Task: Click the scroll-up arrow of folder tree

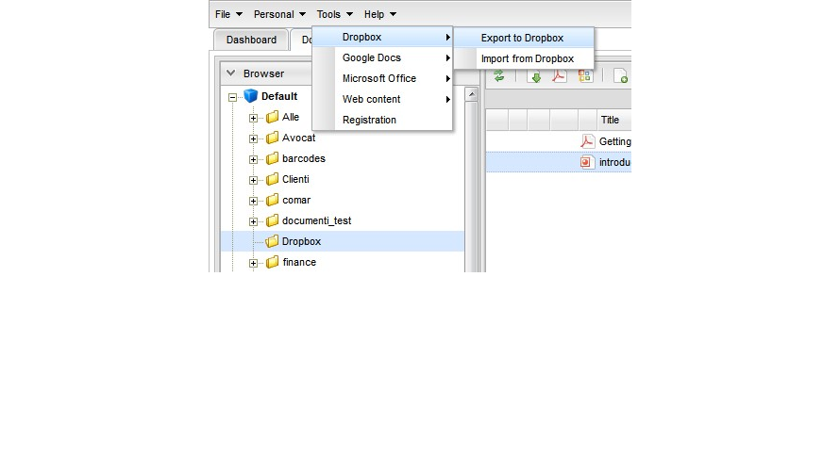Action: click(471, 94)
